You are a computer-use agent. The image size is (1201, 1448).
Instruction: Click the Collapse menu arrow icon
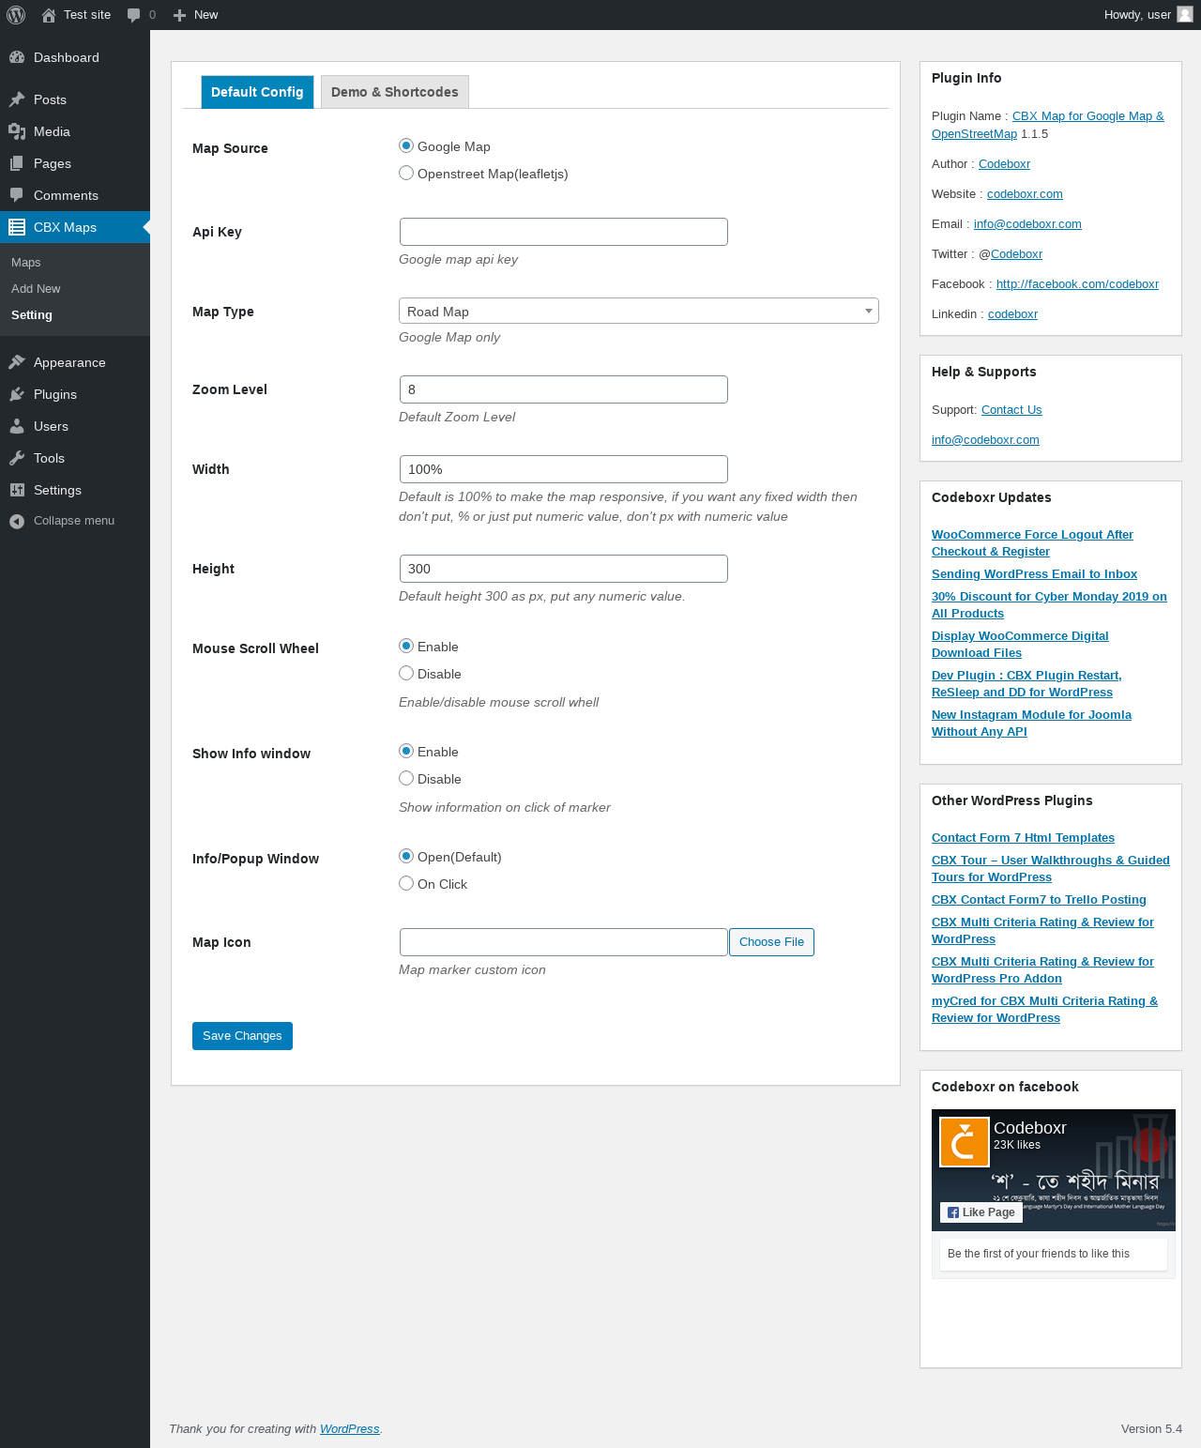coord(17,521)
